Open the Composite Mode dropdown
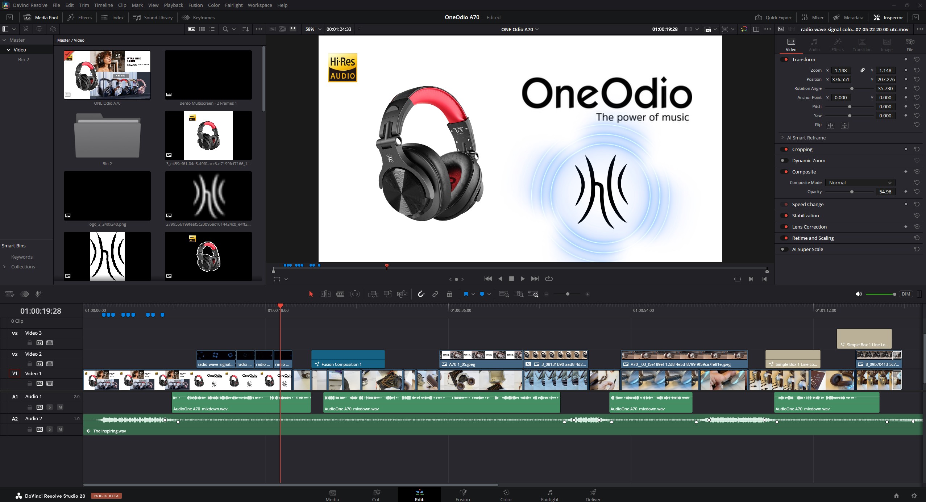The image size is (926, 502). click(860, 183)
